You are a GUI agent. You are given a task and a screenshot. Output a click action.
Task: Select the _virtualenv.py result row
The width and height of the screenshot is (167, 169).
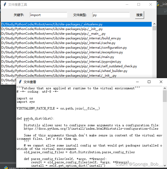pyautogui.click(x=76, y=24)
